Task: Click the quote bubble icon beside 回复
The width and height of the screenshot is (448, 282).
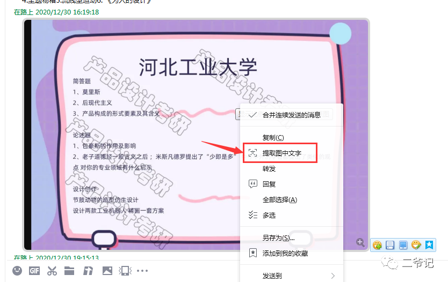Action: click(253, 184)
